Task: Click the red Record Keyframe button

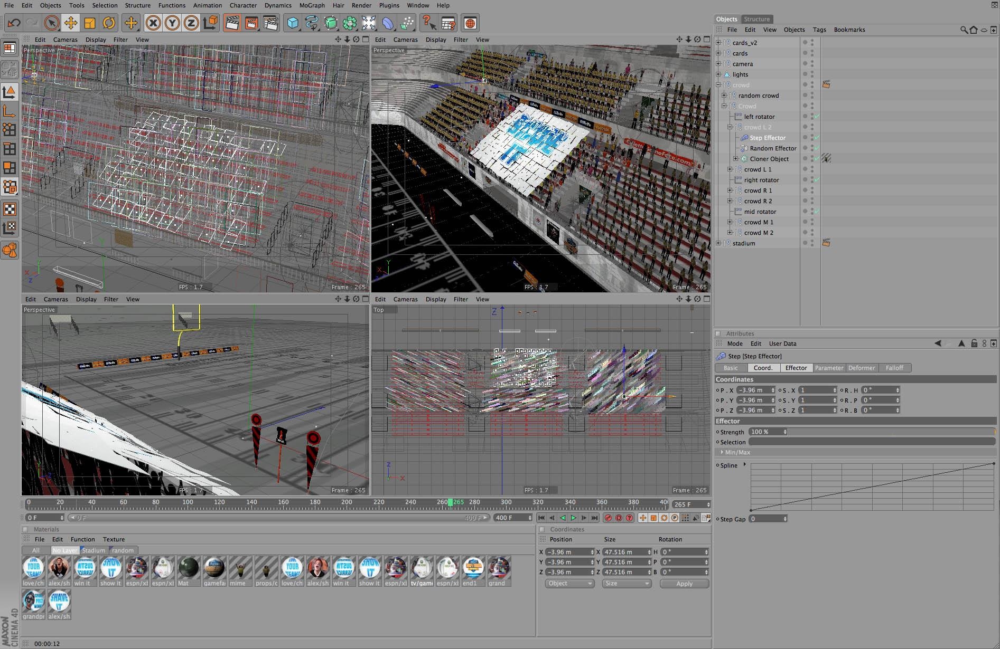Action: [608, 518]
